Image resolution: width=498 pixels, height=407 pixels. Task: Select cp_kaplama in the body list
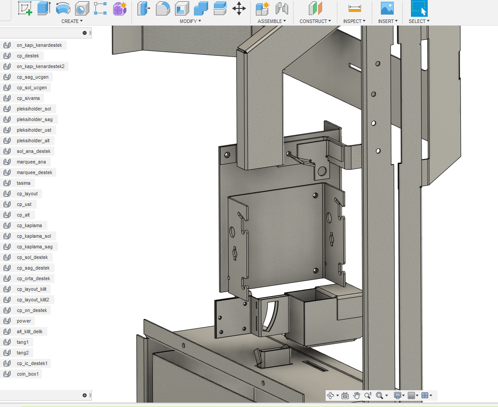point(29,225)
